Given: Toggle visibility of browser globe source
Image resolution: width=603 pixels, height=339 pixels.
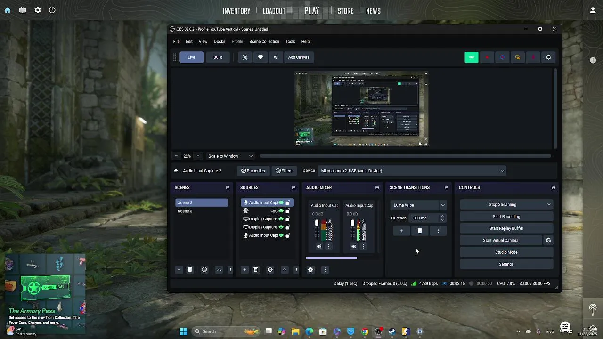Looking at the screenshot, I should pyautogui.click(x=281, y=211).
